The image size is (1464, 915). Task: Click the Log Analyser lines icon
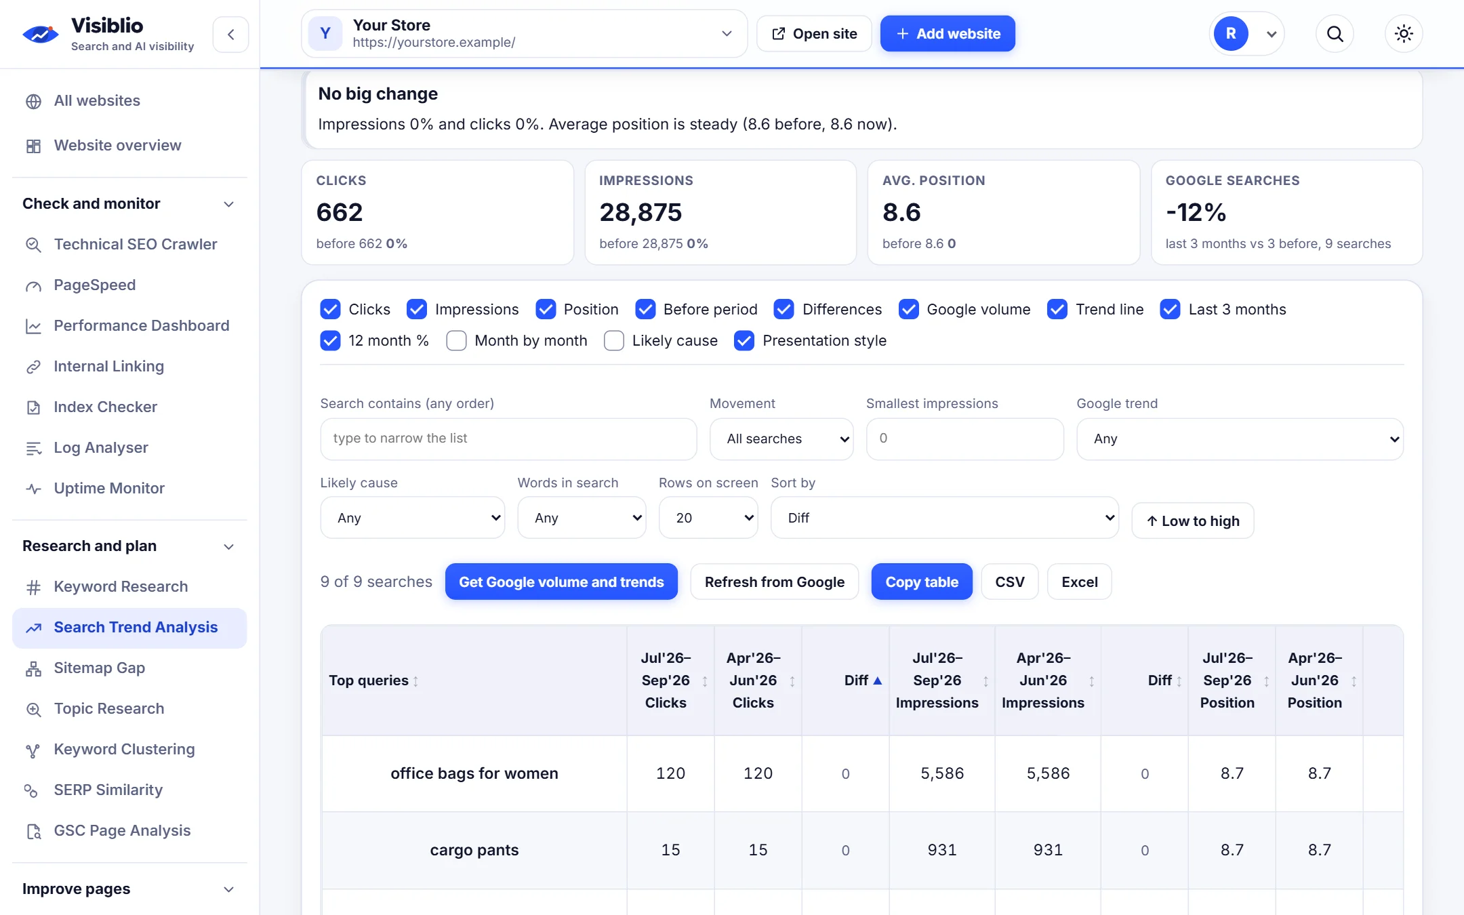[33, 448]
